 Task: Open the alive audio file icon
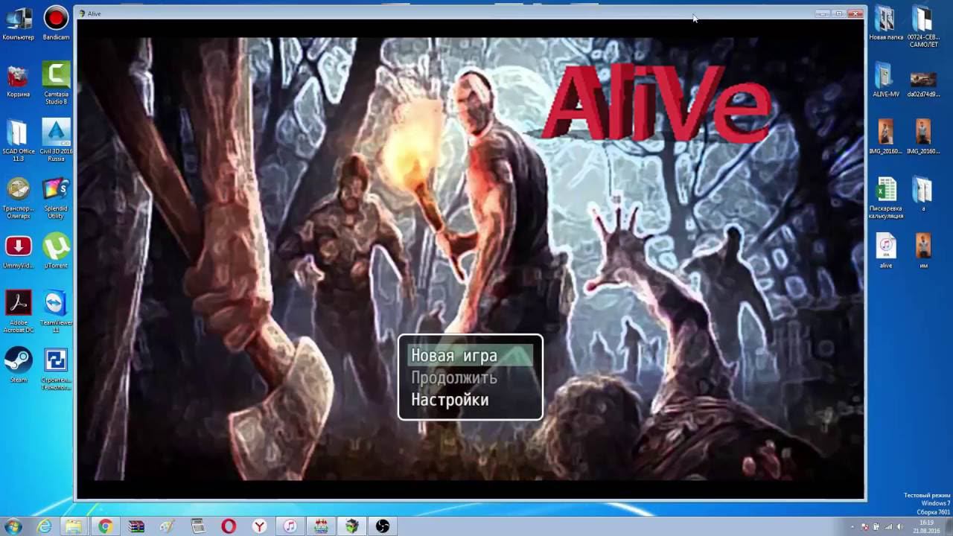885,252
